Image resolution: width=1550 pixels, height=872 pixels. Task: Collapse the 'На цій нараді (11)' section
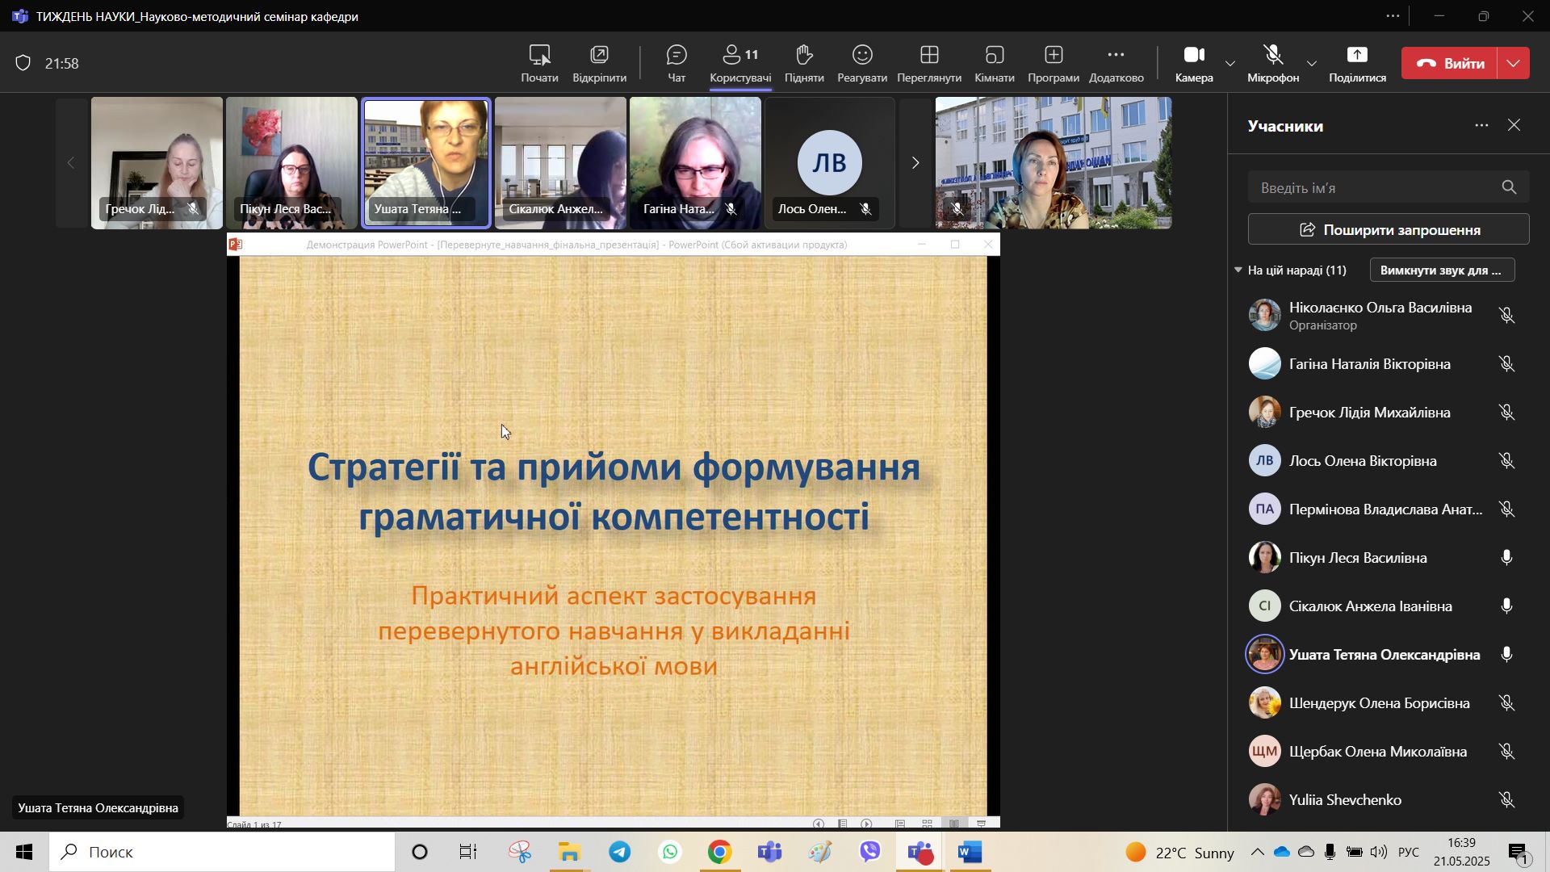(1238, 270)
